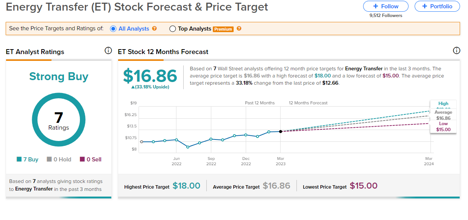Click the Lowest Price Target $15.00 value

(x=363, y=186)
